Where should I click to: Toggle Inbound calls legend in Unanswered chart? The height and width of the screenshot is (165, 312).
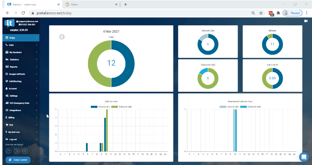[x=229, y=107]
